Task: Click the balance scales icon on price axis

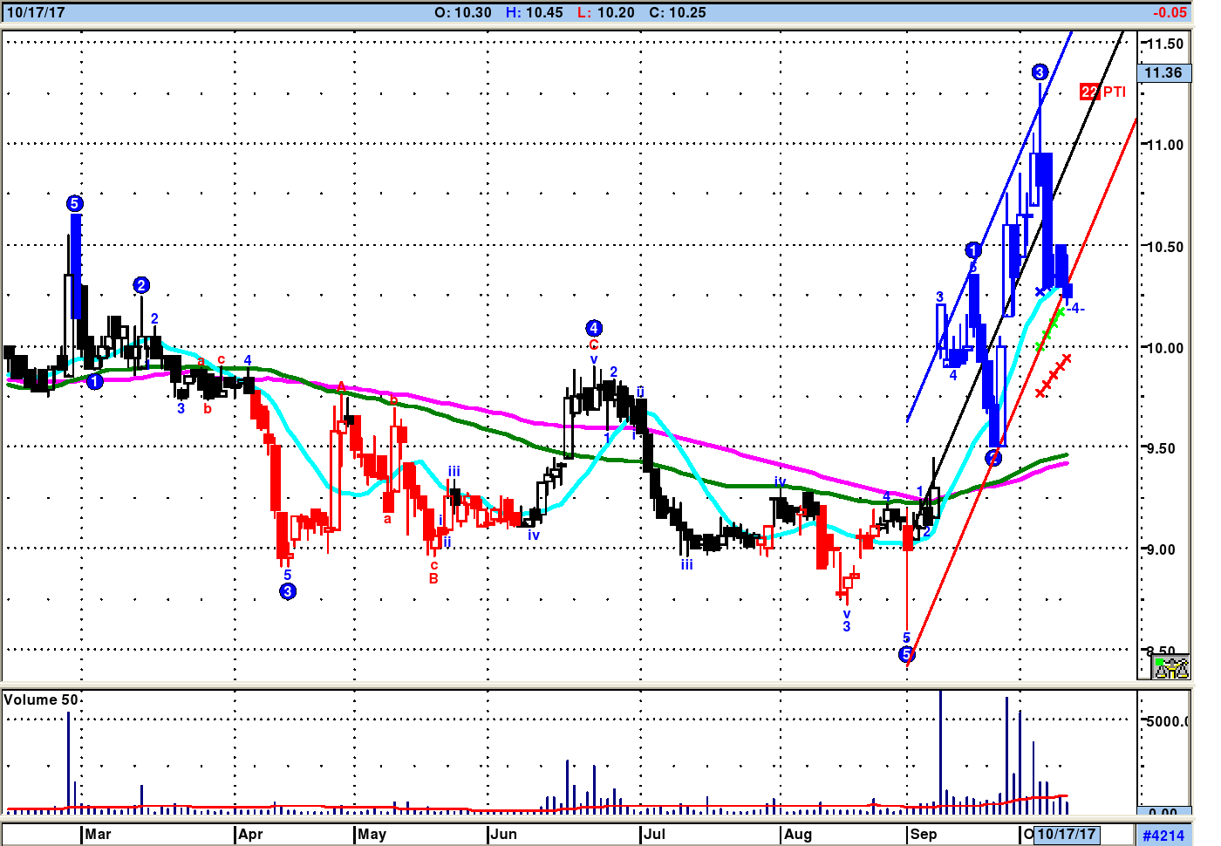Action: pos(1170,668)
